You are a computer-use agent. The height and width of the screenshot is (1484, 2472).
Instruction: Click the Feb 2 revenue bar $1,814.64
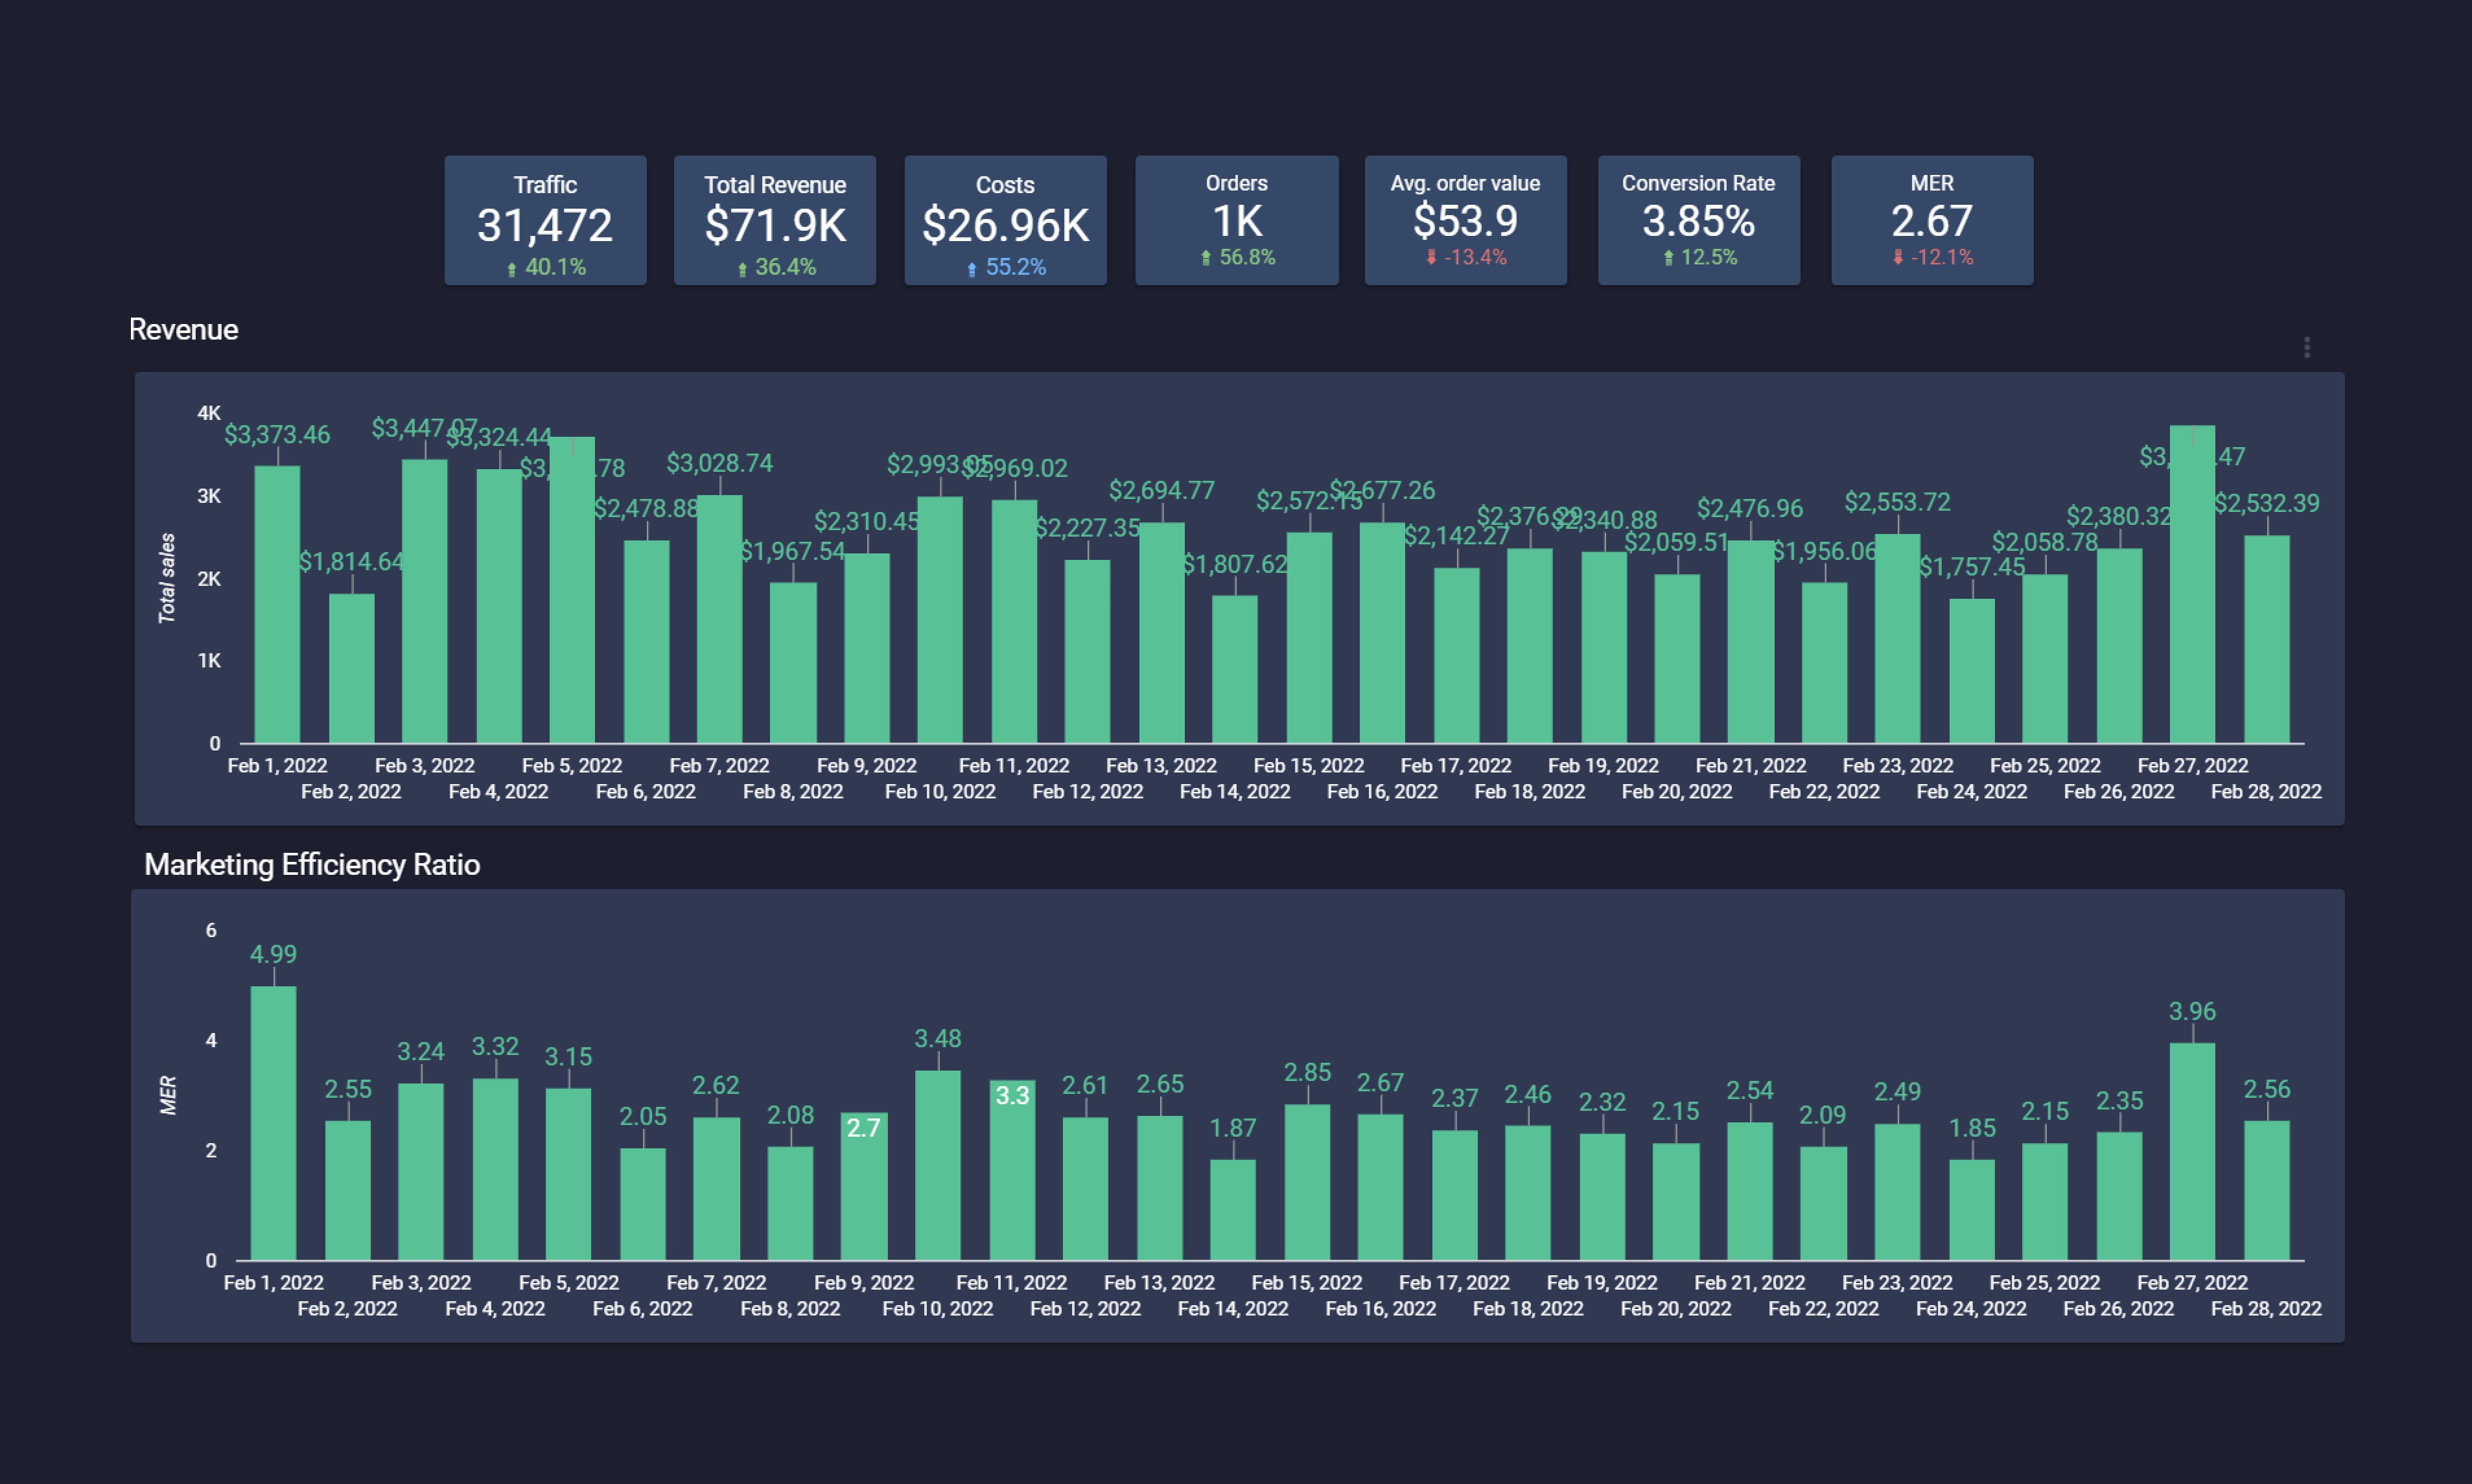pos(352,668)
